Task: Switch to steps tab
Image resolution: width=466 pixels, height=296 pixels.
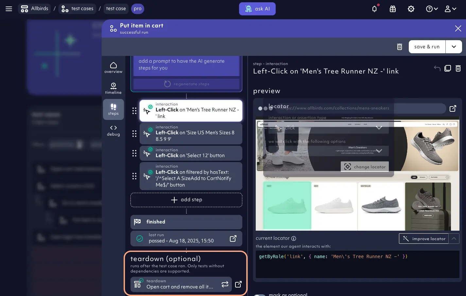Action: coord(113,109)
